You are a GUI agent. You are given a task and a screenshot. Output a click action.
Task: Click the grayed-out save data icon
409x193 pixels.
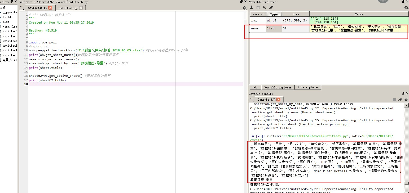pyautogui.click(x=258, y=8)
